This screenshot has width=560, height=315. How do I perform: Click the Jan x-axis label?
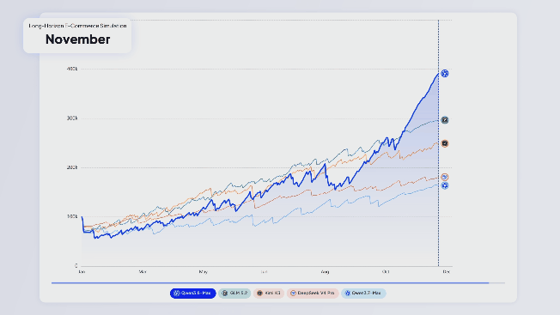(x=82, y=272)
